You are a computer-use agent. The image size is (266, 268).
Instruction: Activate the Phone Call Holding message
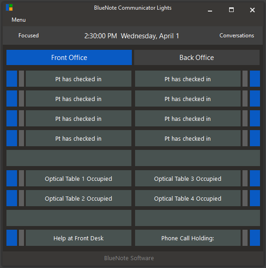coord(188,238)
